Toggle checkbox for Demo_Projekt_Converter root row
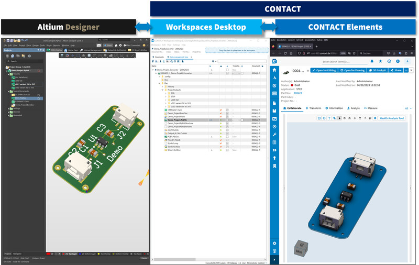The width and height of the screenshot is (419, 265). coord(227,70)
